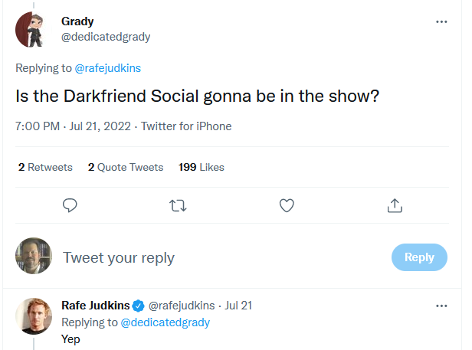This screenshot has height=350, width=472.
Task: Open the share icon under Grady's tweet
Action: click(x=395, y=205)
